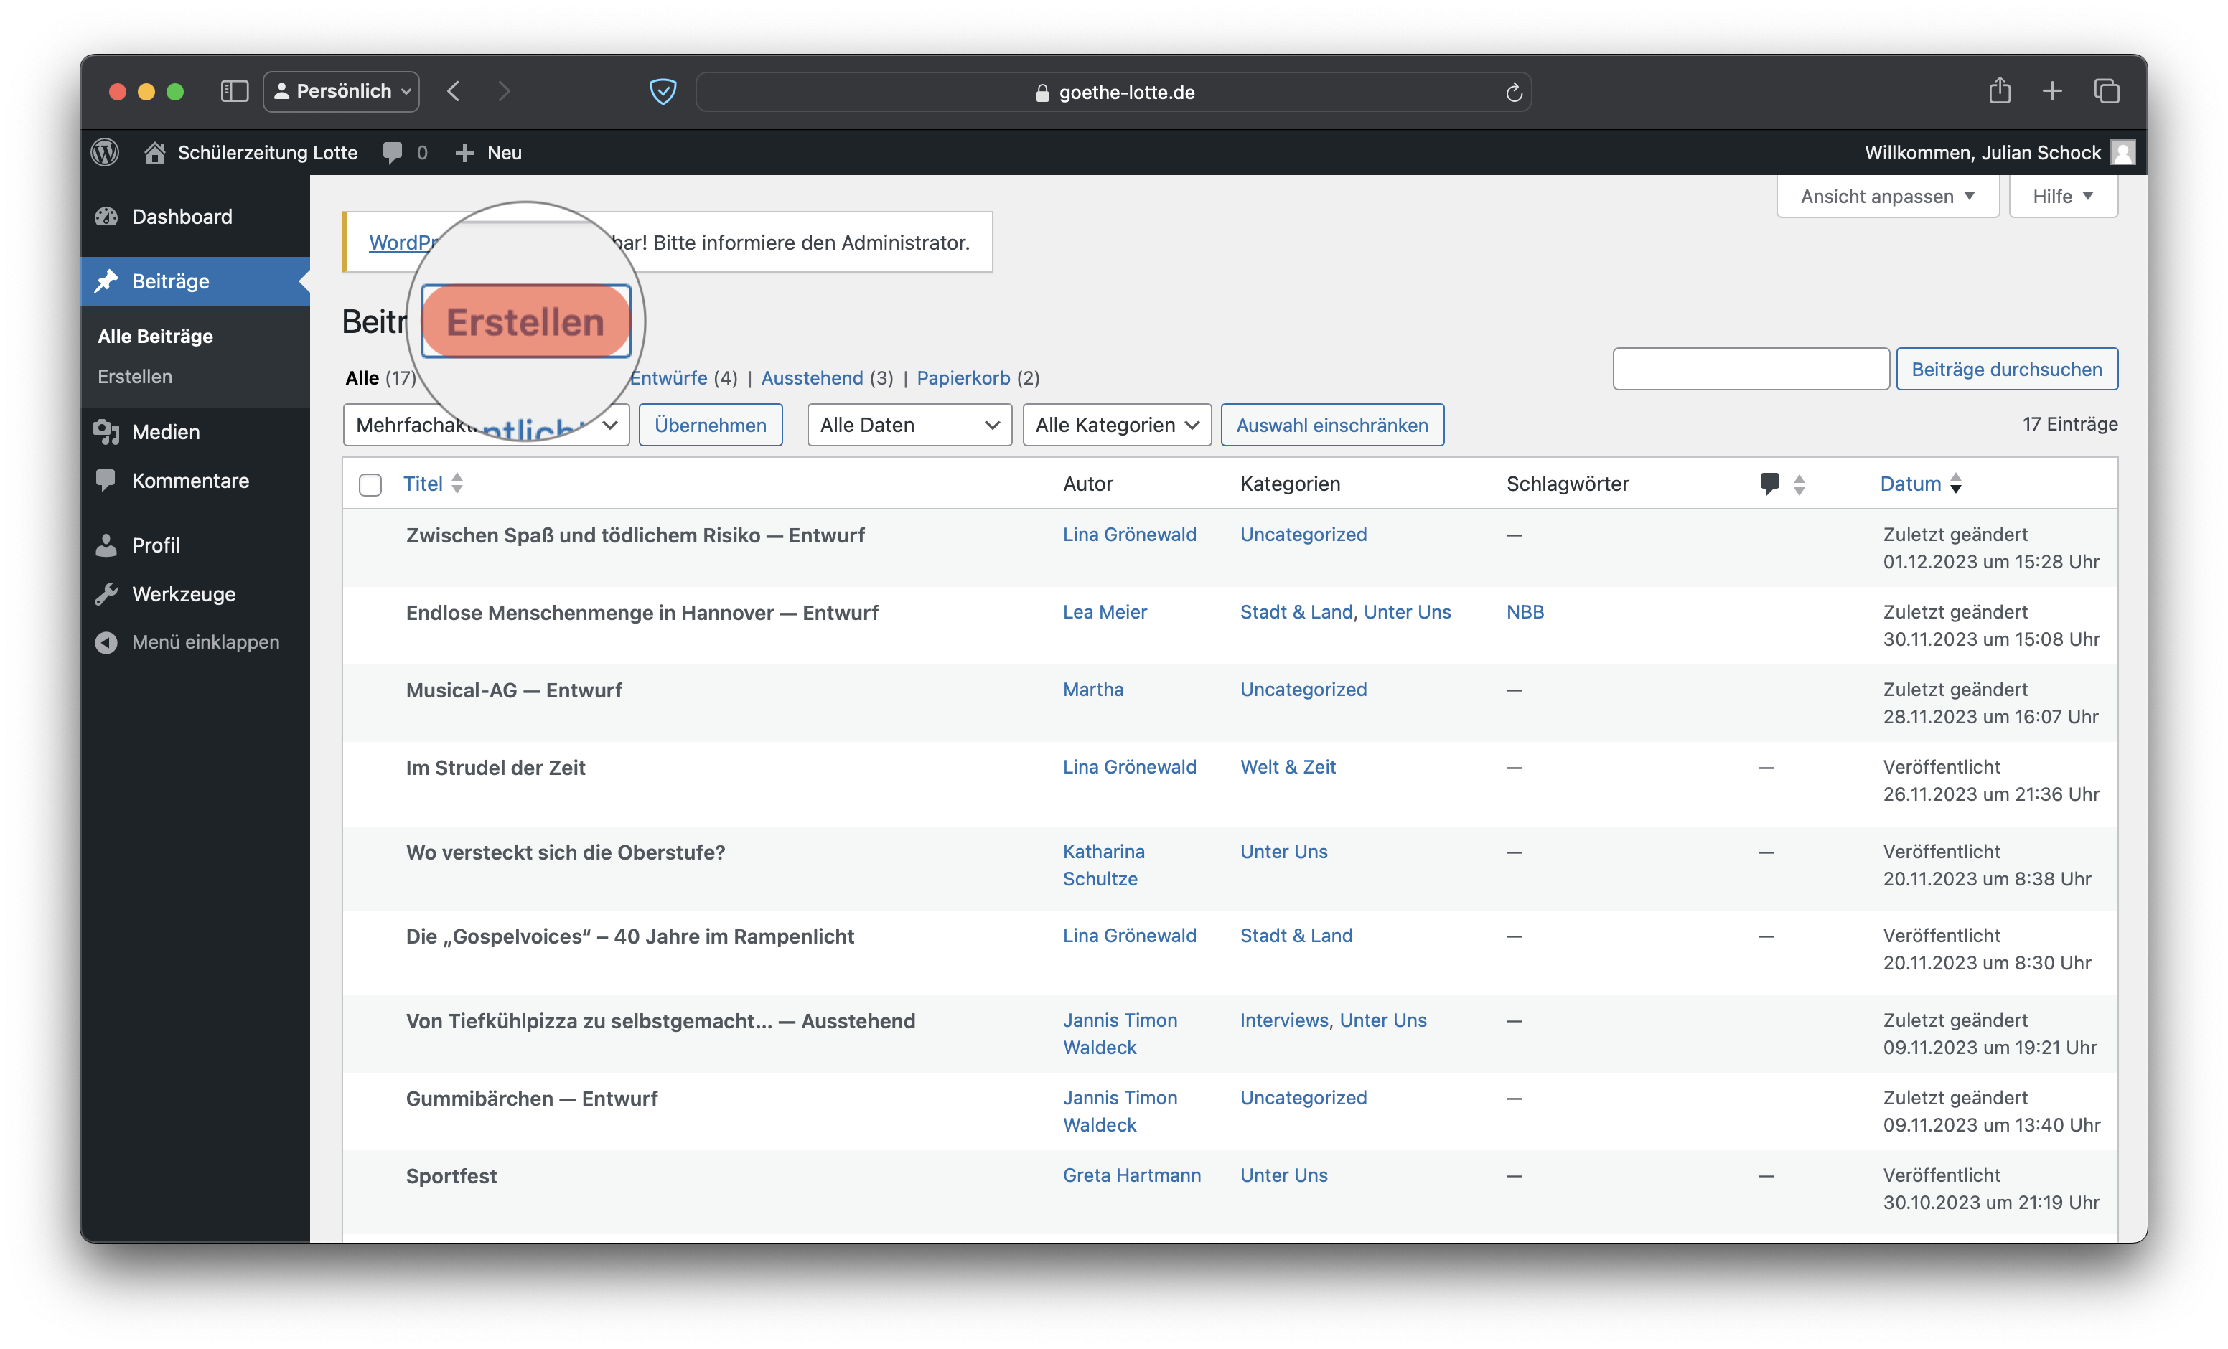Click the Safari share icon
Screen dimensions: 2228x1349
click(x=1999, y=91)
